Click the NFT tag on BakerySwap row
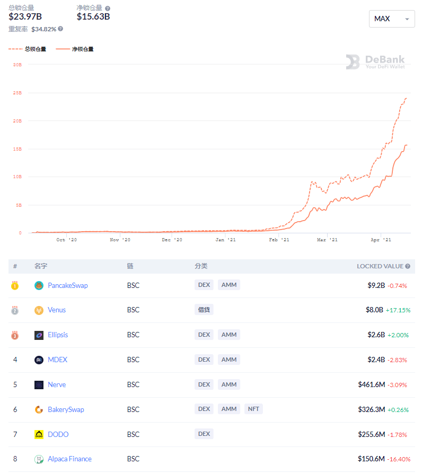Viewport: 422px width, 473px height. (x=254, y=409)
